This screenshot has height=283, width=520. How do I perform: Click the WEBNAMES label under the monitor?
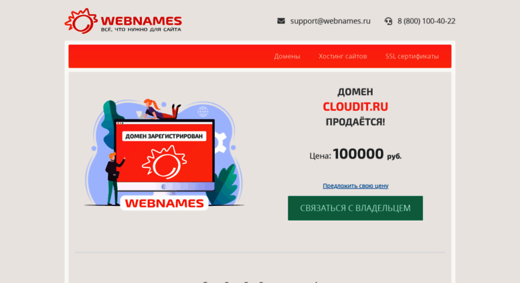pyautogui.click(x=164, y=203)
